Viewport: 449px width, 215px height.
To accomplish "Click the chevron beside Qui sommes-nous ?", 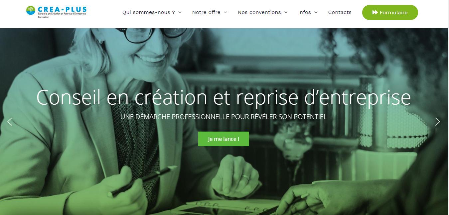I will pos(180,12).
